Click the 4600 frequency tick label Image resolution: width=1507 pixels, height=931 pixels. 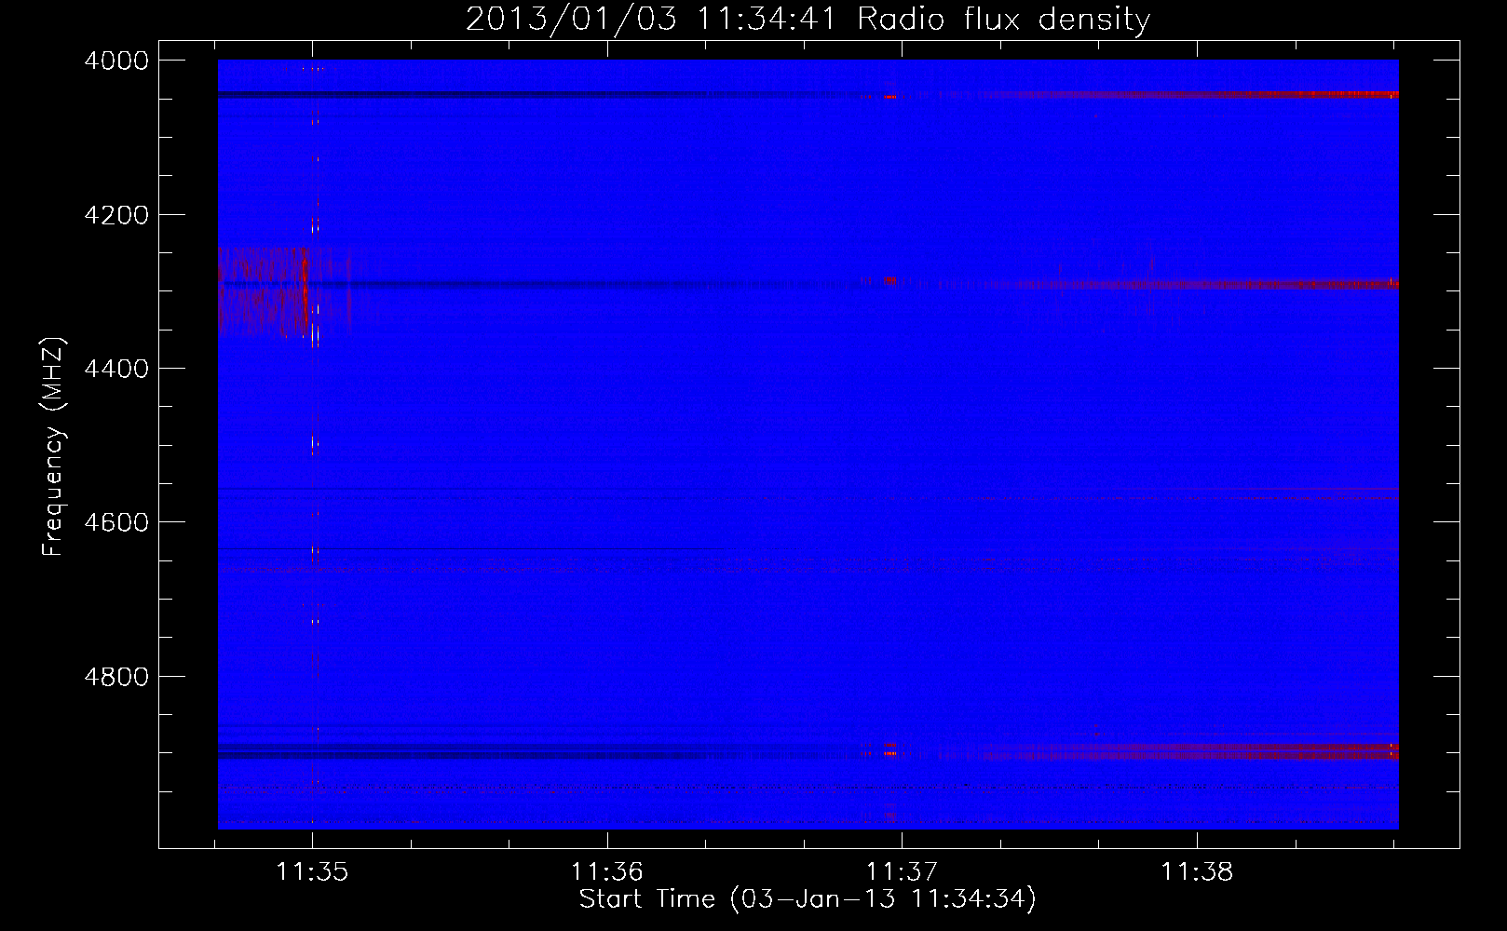115,522
